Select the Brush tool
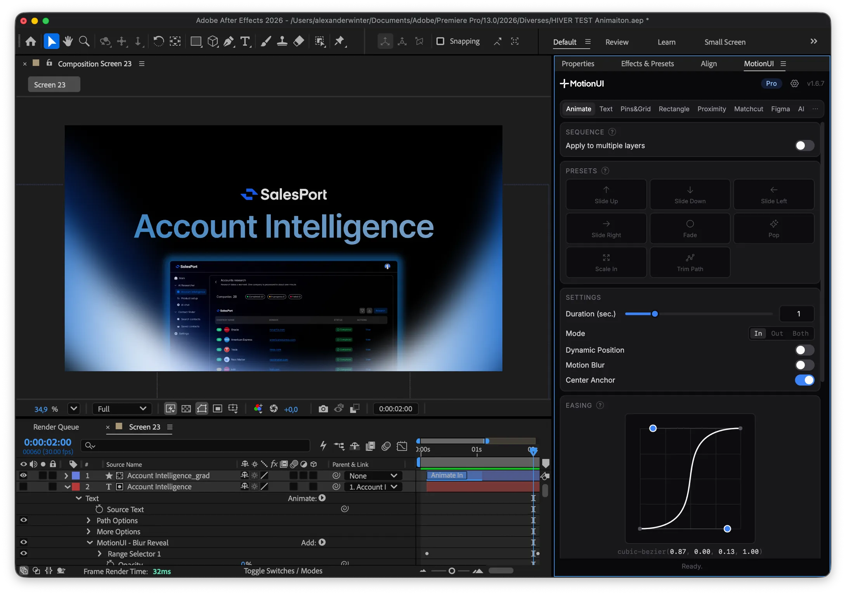This screenshot has width=846, height=595. [265, 41]
